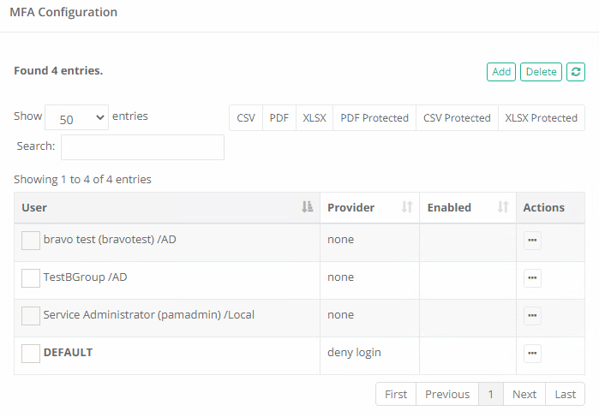Sort by User column icon
Image resolution: width=599 pixels, height=417 pixels.
307,207
